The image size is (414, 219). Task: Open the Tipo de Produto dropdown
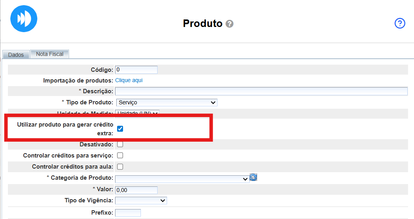[166, 102]
